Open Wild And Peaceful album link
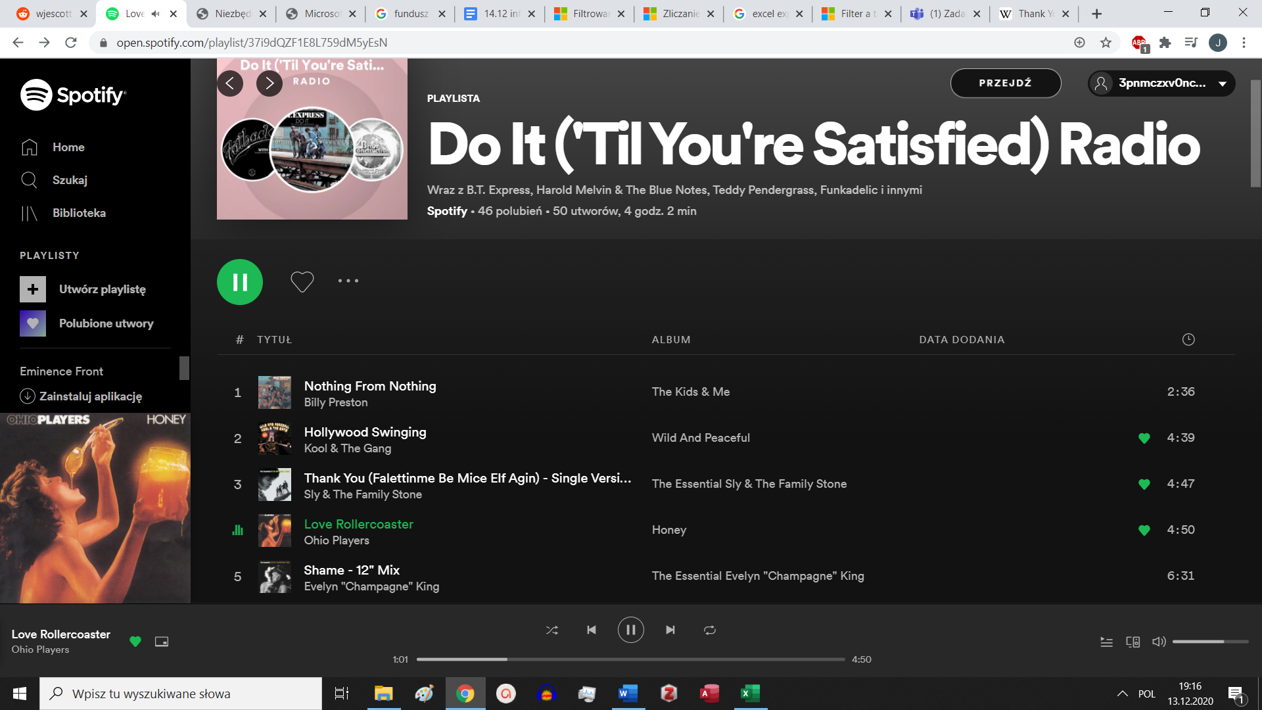Image resolution: width=1262 pixels, height=710 pixels. click(x=701, y=438)
